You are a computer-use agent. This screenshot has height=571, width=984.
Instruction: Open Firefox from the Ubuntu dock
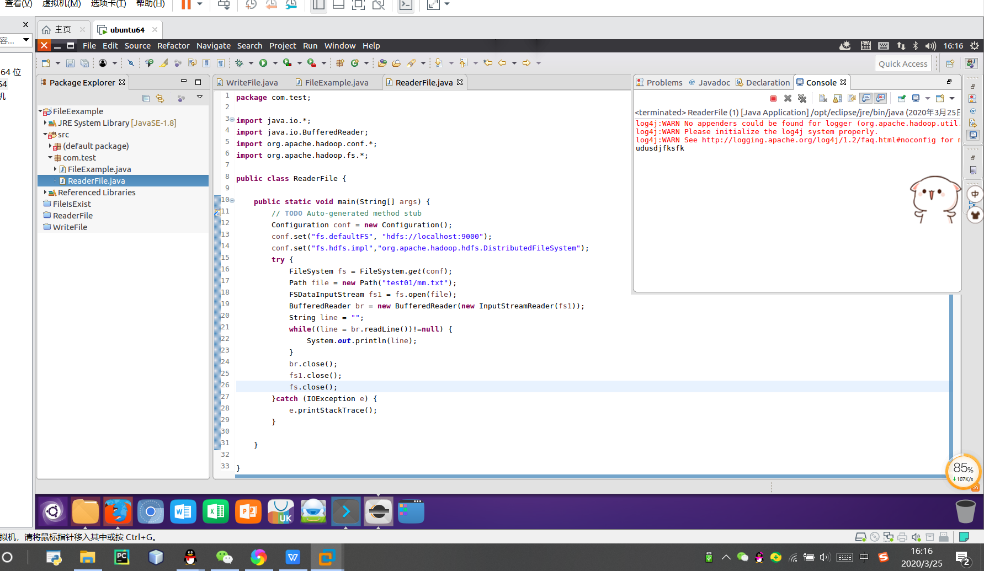click(118, 511)
